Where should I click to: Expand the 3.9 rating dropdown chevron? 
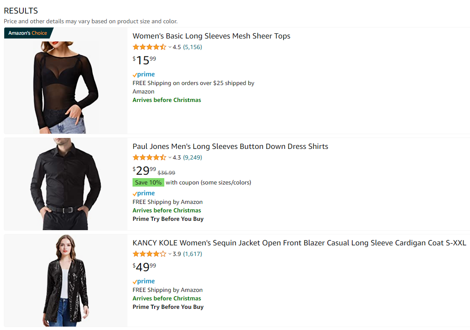(170, 254)
